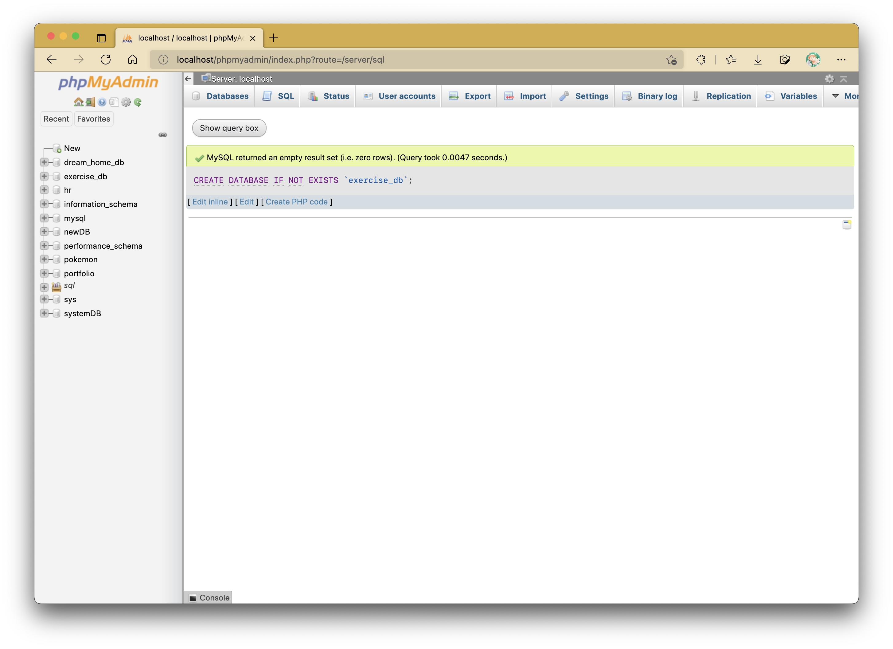
Task: Collapse top menu with the header chevron icon
Action: [843, 79]
